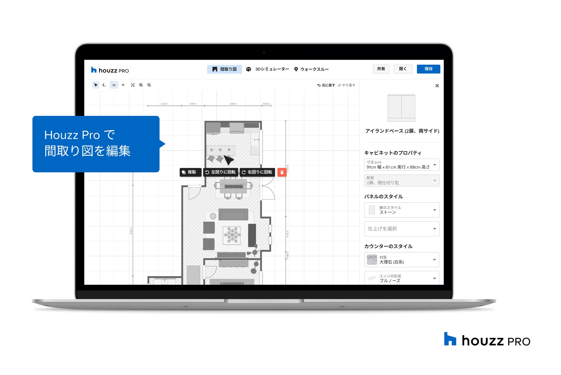Click the marble material swatch

(372, 260)
